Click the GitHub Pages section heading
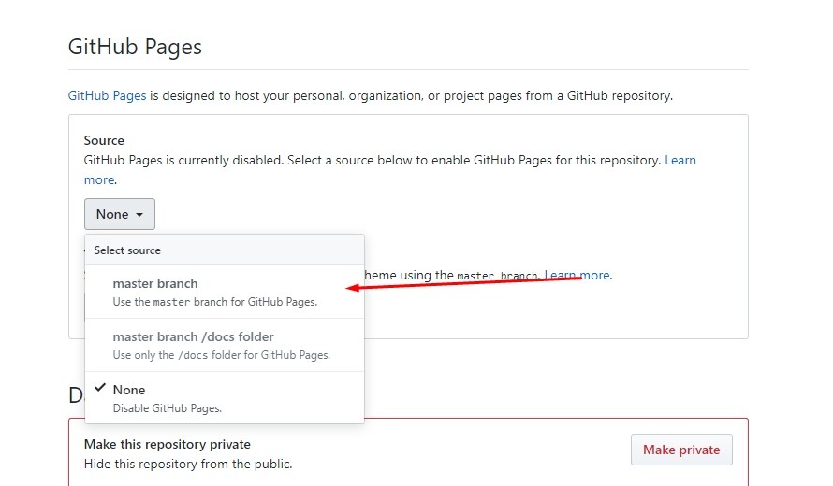The width and height of the screenshot is (833, 486). point(135,47)
